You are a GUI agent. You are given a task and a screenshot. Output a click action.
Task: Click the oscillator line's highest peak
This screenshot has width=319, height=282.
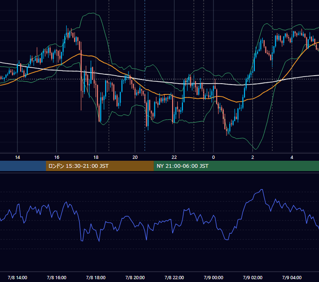point(262,190)
